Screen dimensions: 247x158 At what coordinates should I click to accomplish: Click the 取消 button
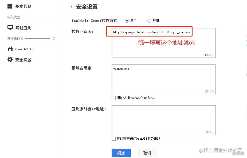click(x=147, y=153)
